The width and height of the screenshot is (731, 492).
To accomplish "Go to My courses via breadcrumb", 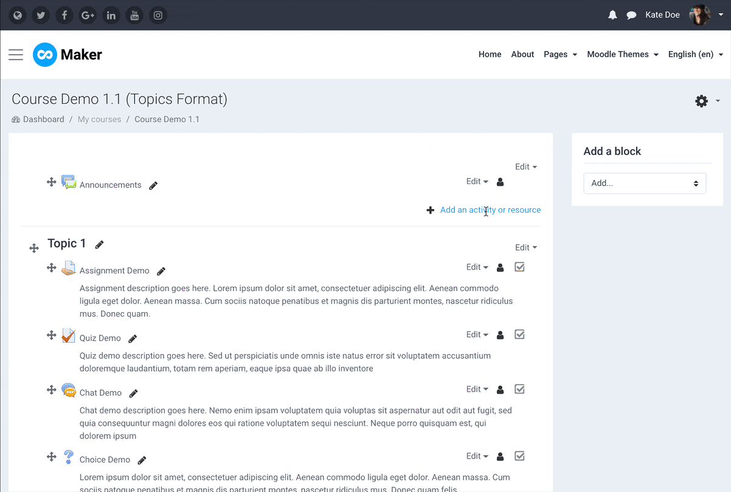I will point(99,119).
